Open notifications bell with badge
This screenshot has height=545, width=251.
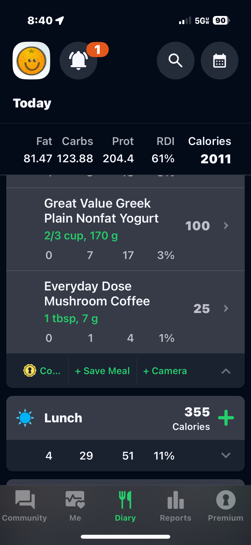78,61
